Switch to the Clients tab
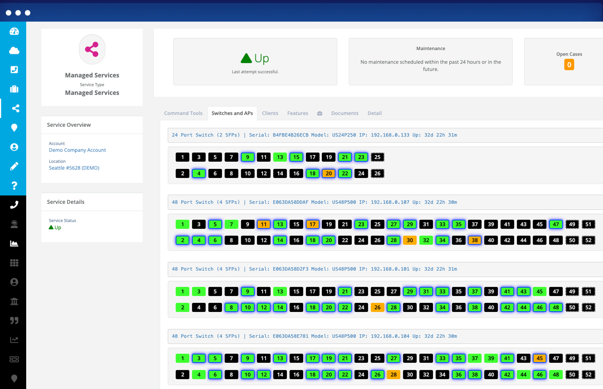The width and height of the screenshot is (603, 389). click(270, 113)
